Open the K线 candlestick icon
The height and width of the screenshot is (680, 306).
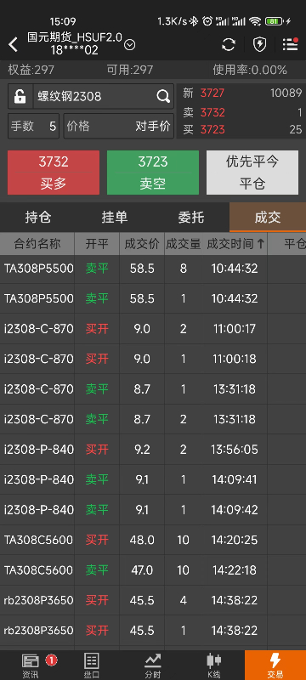(x=213, y=666)
